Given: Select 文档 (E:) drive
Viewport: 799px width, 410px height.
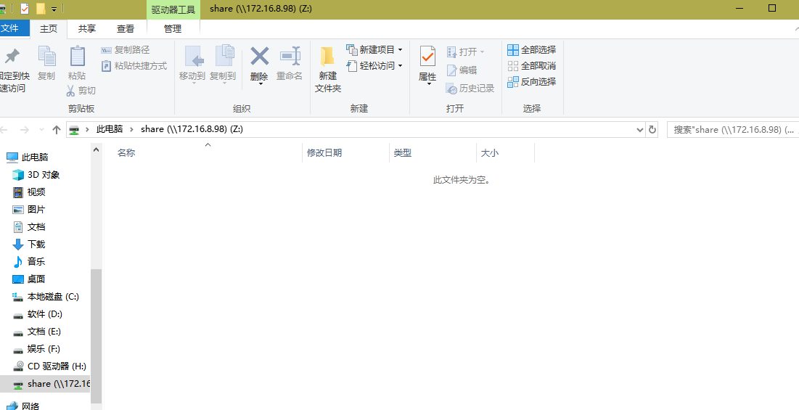Looking at the screenshot, I should tap(45, 332).
